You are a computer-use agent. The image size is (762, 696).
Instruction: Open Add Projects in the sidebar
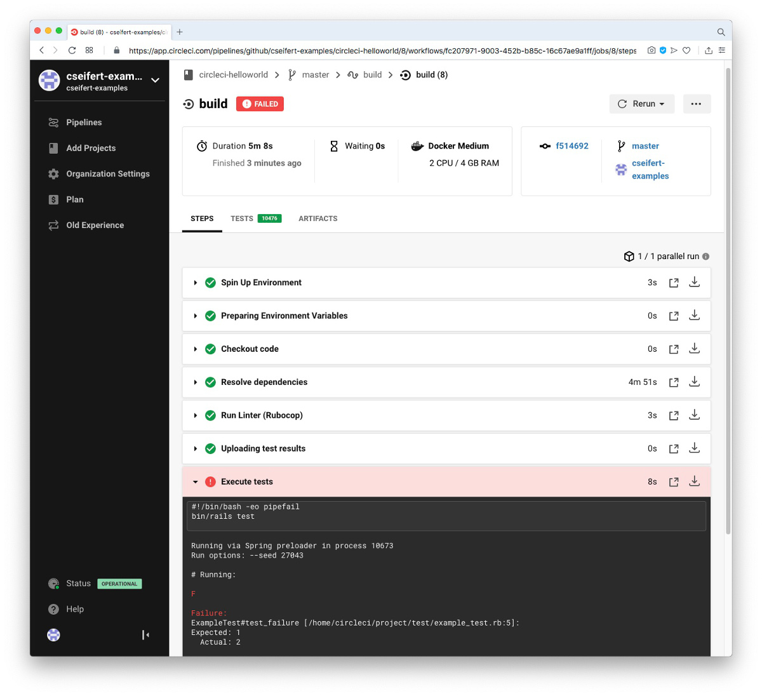(x=91, y=148)
